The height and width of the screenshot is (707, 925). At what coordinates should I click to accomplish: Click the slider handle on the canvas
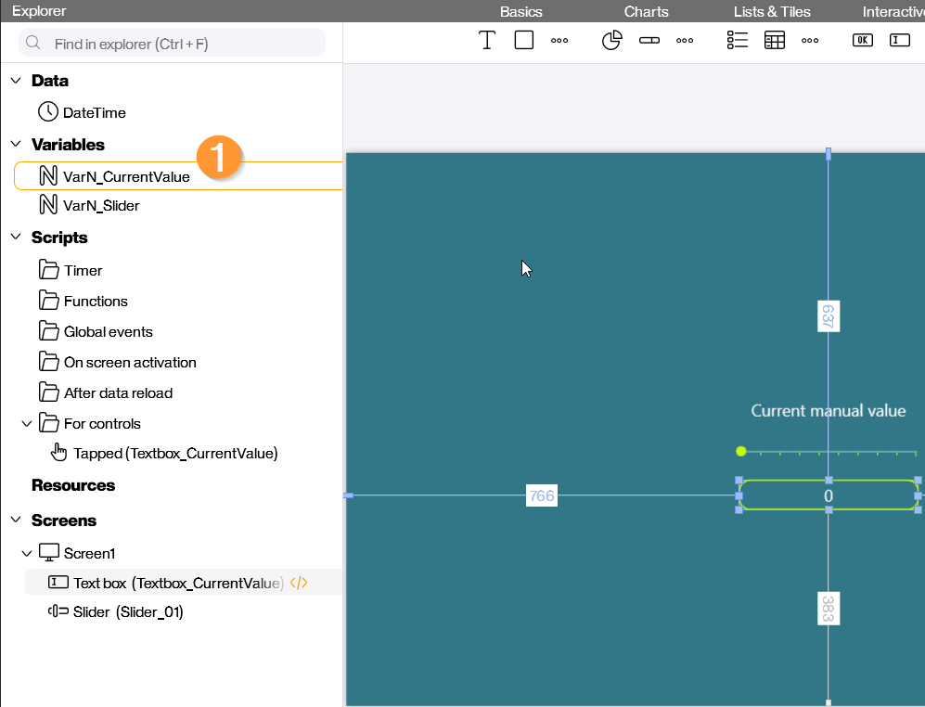point(740,452)
